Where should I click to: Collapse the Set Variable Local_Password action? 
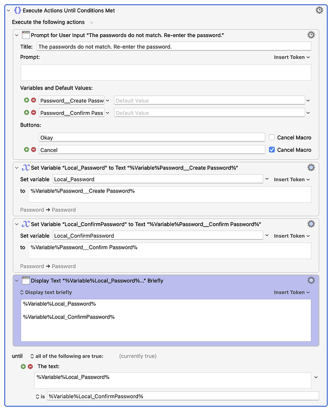[17, 168]
